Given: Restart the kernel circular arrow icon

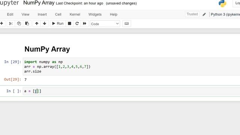Looking at the screenshot, I should click(77, 23).
